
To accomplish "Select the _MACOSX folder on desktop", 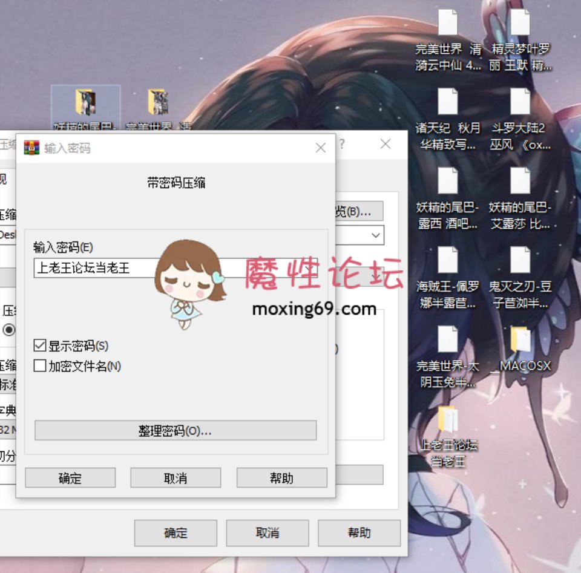I will point(520,350).
